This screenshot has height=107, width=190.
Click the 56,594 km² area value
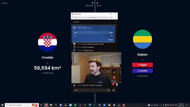47,68
